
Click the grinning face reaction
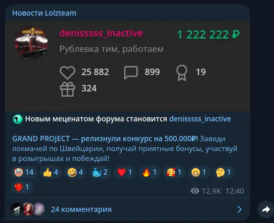[199, 172]
